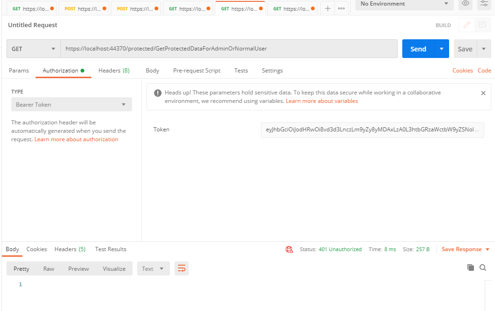Toggle line wrapping icon in response viewer
Viewport: 495px width, 311px height.
click(x=182, y=268)
